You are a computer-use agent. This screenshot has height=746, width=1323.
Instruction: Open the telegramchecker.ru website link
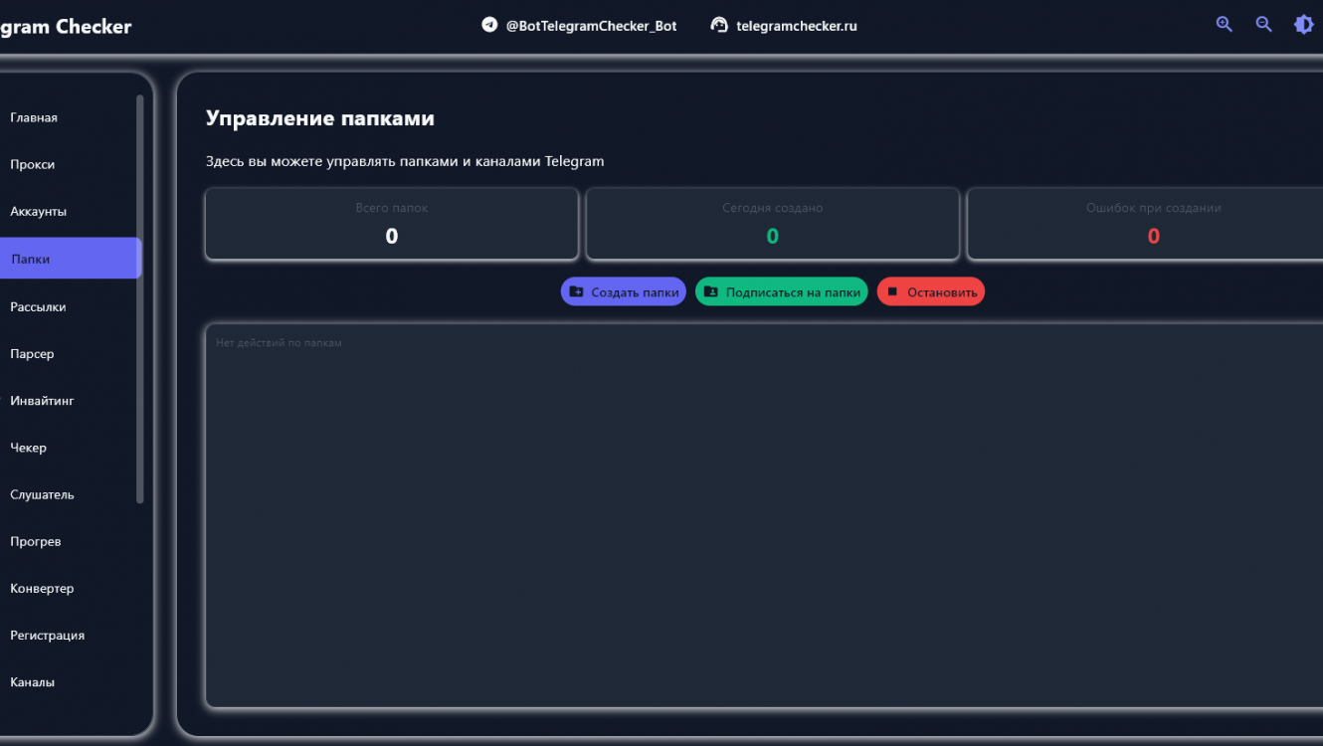click(x=796, y=26)
